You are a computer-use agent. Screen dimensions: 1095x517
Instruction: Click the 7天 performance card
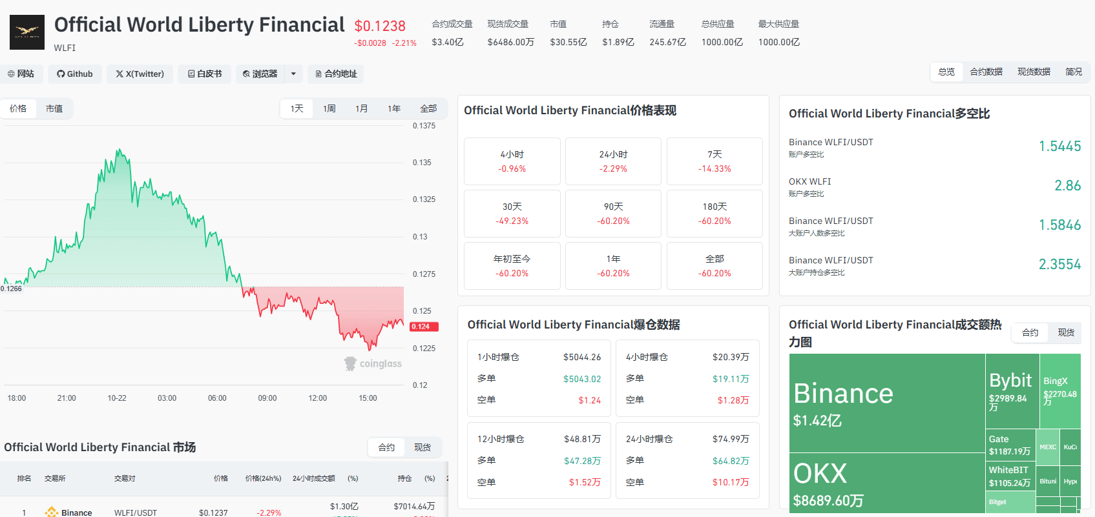[x=714, y=161]
